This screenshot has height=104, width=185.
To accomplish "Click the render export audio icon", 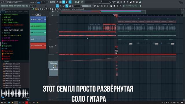I will point(134,2).
